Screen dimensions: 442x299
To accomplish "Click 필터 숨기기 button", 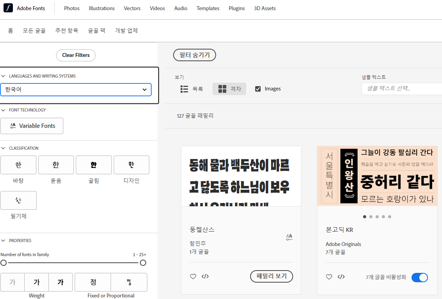I will 195,55.
